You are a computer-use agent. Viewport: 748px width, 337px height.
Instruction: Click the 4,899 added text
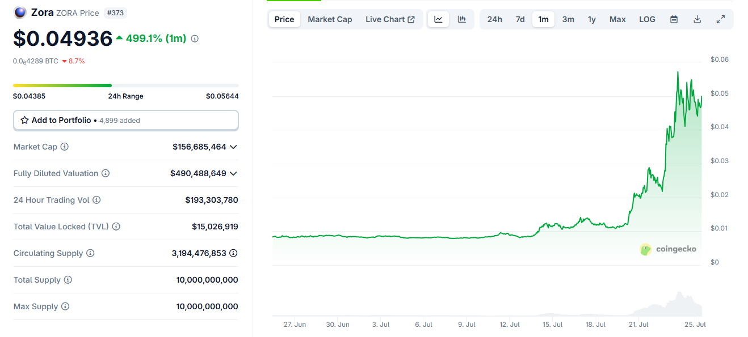[x=120, y=121]
